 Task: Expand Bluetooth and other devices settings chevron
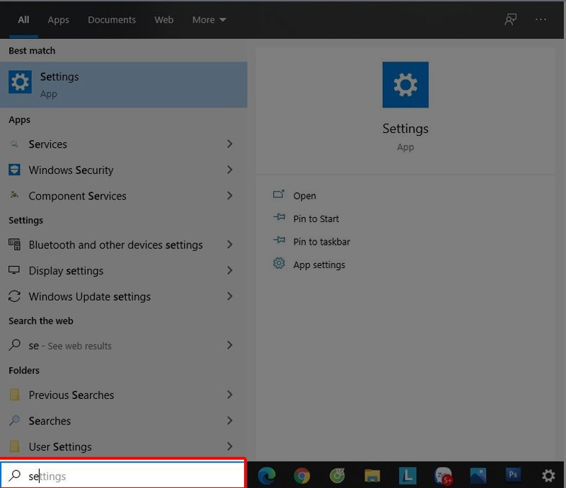pyautogui.click(x=229, y=245)
